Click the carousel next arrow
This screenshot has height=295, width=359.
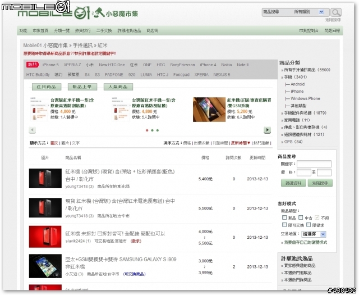[267, 130]
